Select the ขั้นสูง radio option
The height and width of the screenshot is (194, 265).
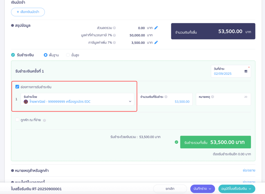68,55
